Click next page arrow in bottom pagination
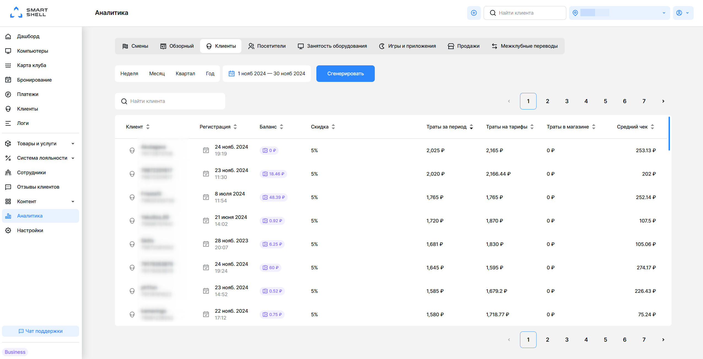 (663, 340)
